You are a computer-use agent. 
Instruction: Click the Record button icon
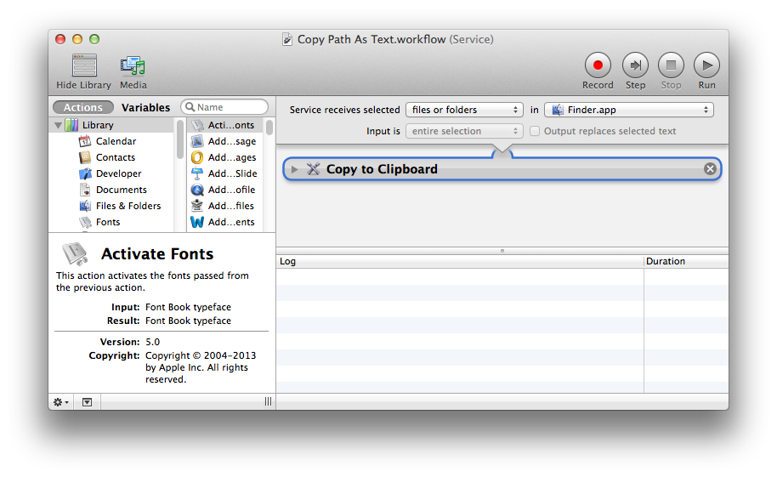598,65
